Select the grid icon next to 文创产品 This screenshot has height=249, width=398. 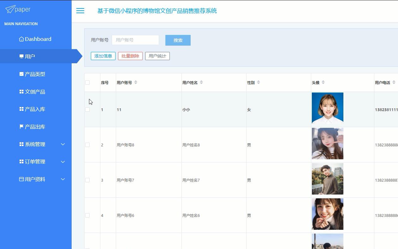(21, 91)
